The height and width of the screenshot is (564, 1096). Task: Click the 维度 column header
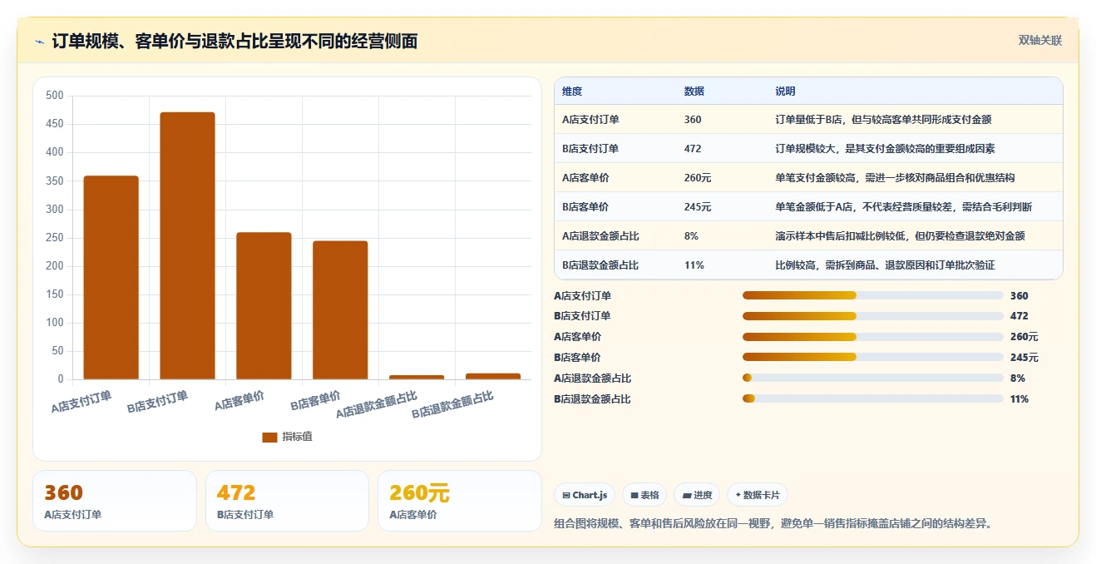pos(572,92)
